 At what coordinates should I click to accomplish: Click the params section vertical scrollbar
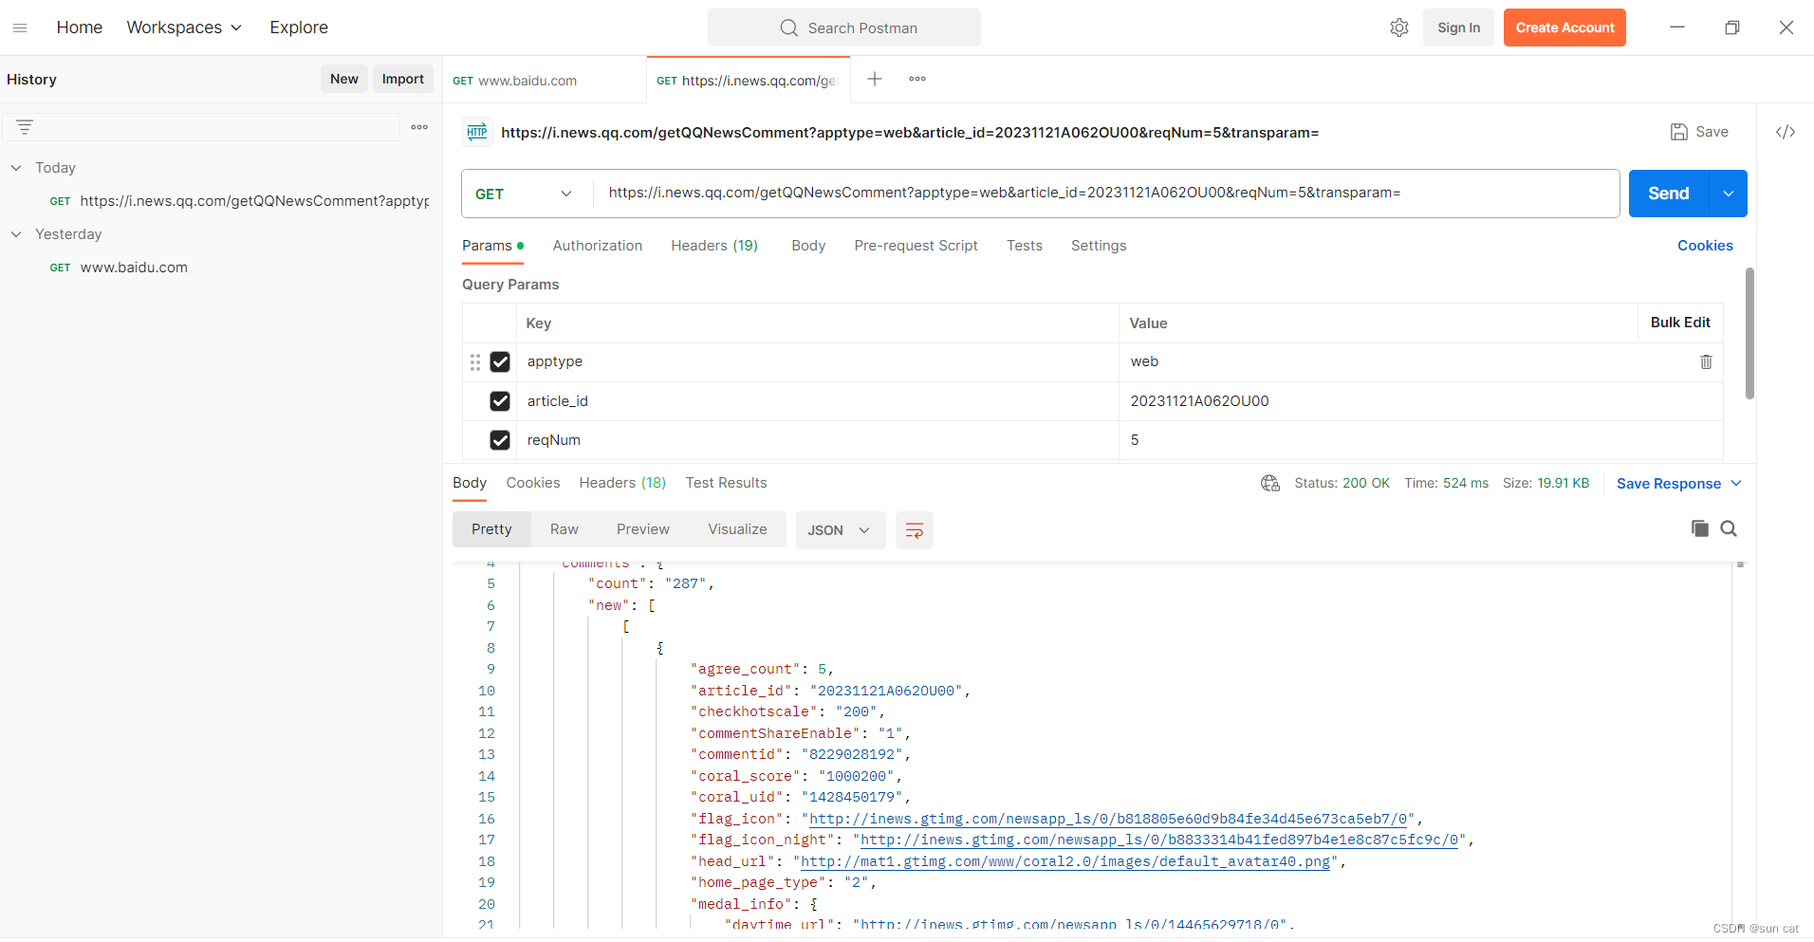1749,333
